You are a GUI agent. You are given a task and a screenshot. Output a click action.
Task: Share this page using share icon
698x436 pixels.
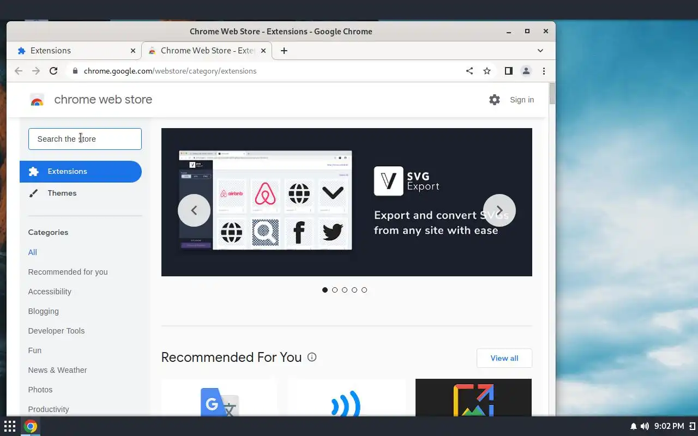point(470,71)
